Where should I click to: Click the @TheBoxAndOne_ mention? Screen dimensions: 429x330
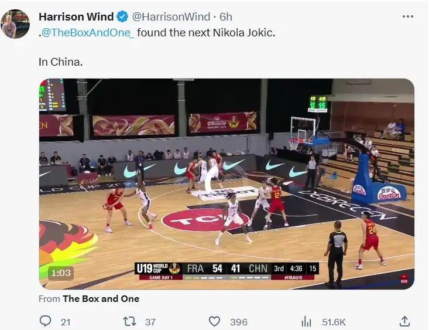point(88,33)
